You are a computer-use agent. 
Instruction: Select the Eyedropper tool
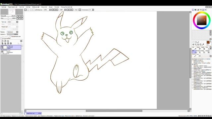pos(203,45)
